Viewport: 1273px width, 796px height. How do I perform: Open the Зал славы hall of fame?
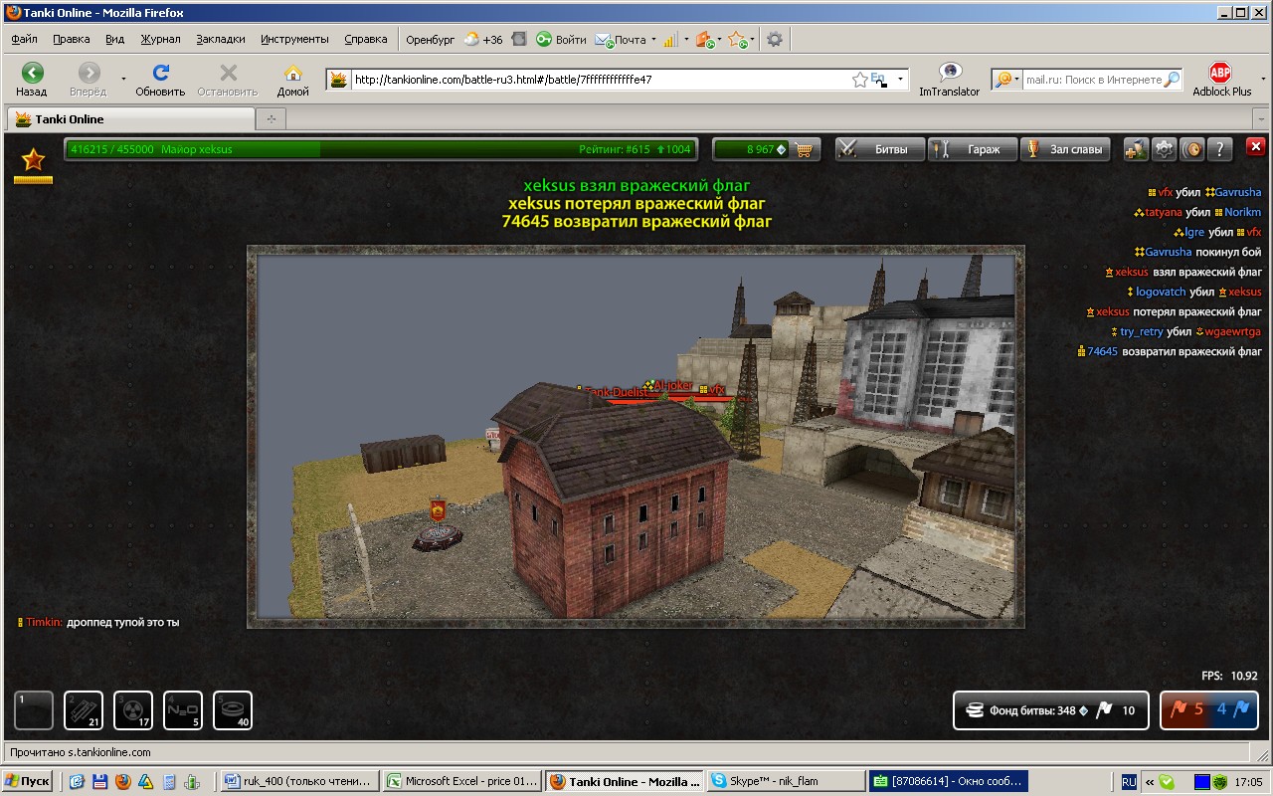click(x=1067, y=149)
